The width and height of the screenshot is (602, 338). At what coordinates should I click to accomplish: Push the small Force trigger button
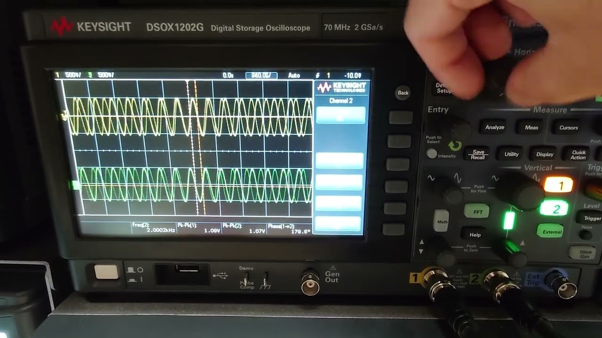586,234
